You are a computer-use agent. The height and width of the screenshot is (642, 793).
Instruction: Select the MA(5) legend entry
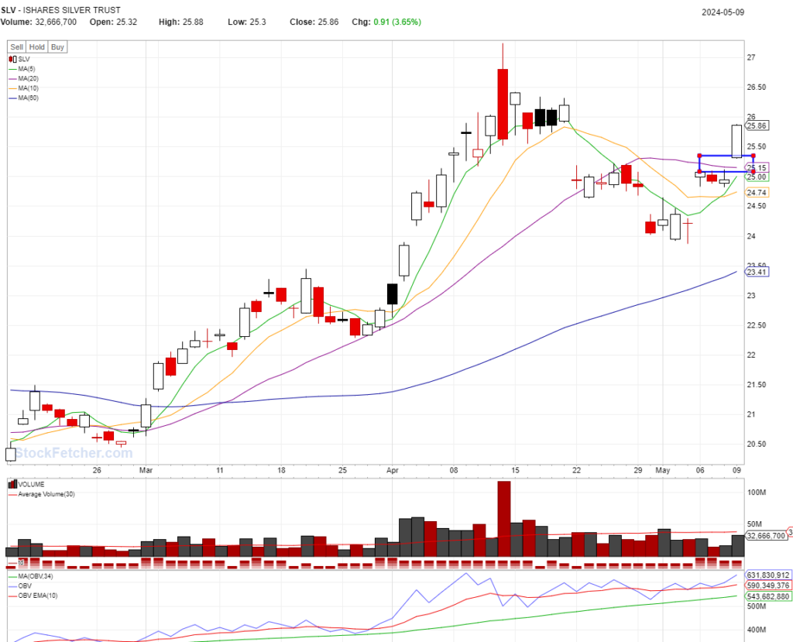point(22,69)
